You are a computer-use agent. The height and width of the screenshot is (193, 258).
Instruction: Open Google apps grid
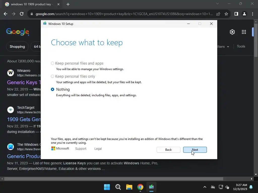(x=244, y=32)
